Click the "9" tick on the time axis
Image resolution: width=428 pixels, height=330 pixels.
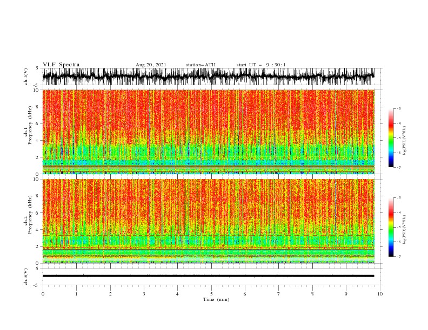tap(346, 294)
